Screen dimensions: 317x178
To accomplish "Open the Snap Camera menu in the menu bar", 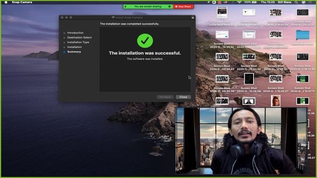I will [22, 2].
